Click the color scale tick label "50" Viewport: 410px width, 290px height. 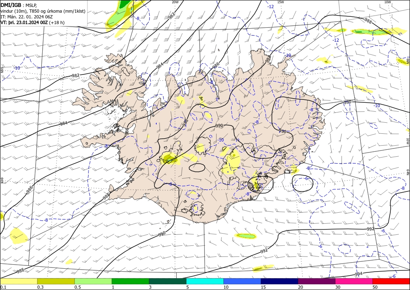pos(375,287)
